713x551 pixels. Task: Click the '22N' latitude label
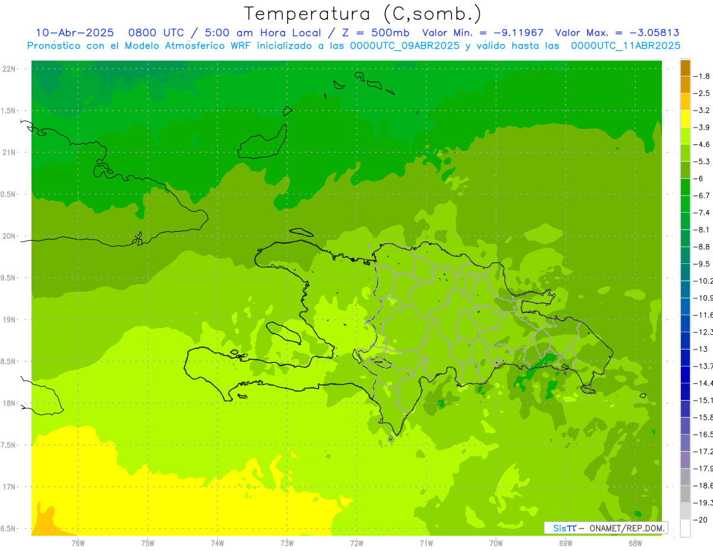pyautogui.click(x=10, y=69)
